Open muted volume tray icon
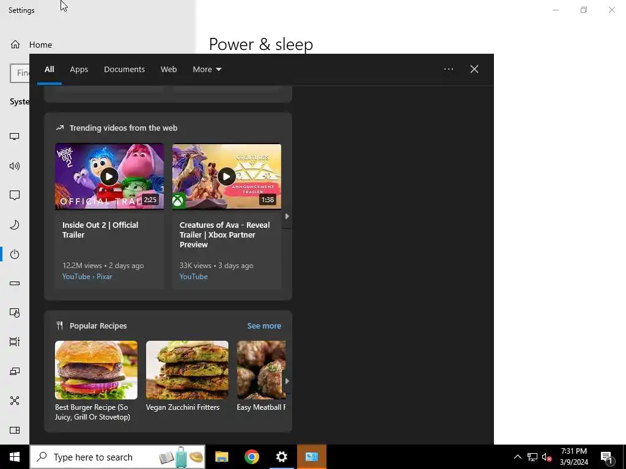The image size is (626, 469). point(547,457)
